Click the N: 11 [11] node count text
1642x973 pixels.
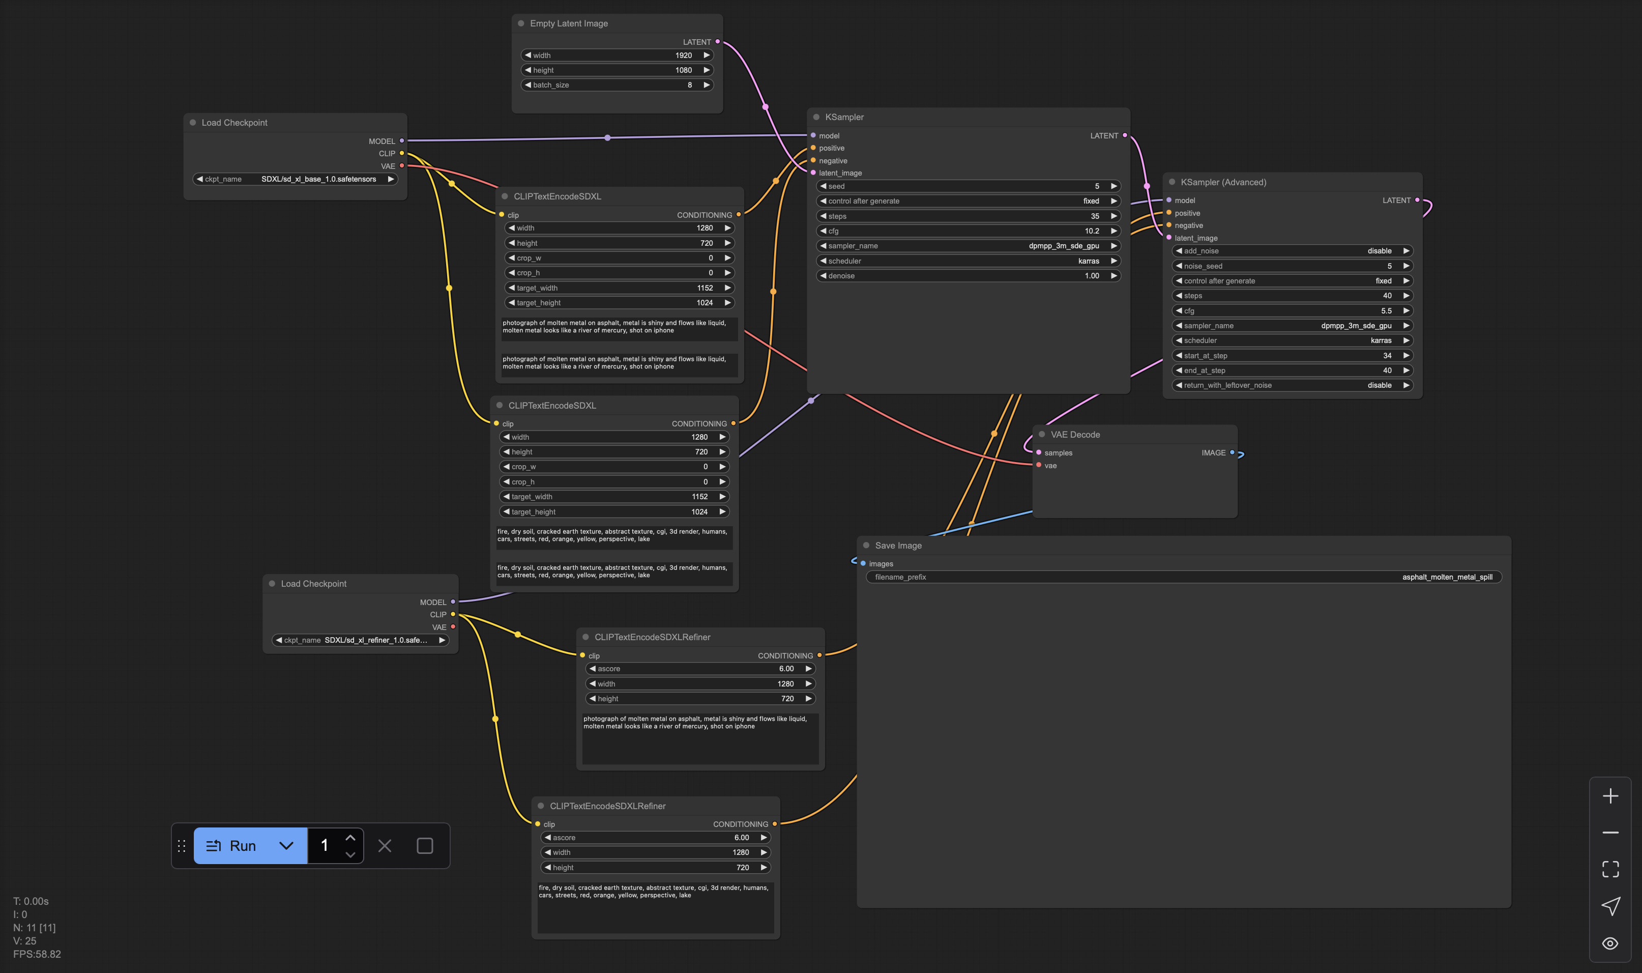[x=34, y=928]
